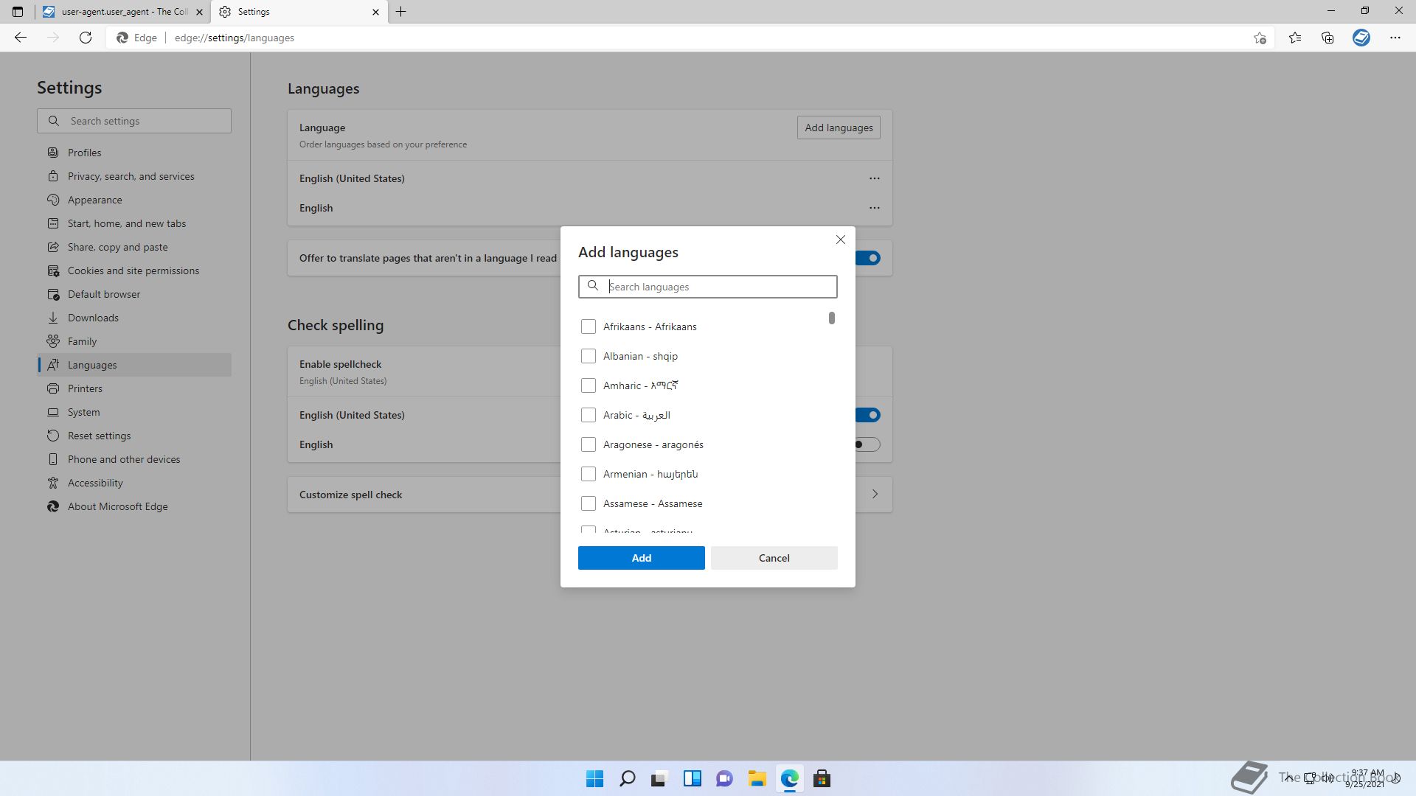The width and height of the screenshot is (1416, 796).
Task: Open Printers settings
Action: pyautogui.click(x=134, y=388)
